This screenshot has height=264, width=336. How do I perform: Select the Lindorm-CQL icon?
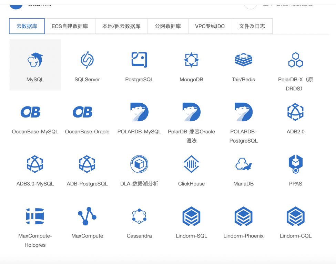pos(295,216)
